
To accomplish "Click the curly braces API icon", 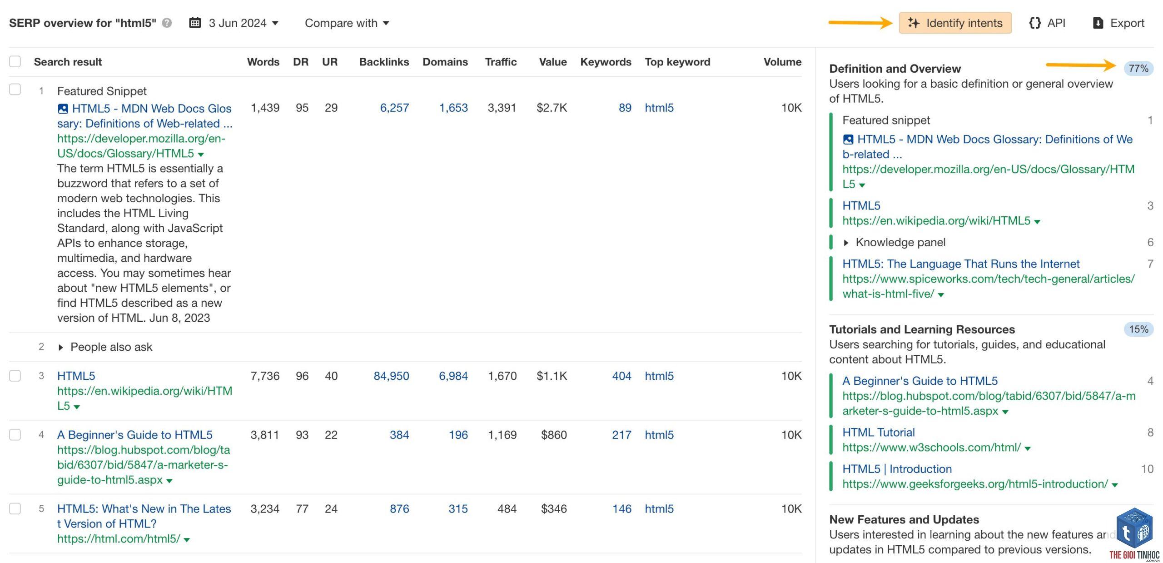I will pos(1035,23).
